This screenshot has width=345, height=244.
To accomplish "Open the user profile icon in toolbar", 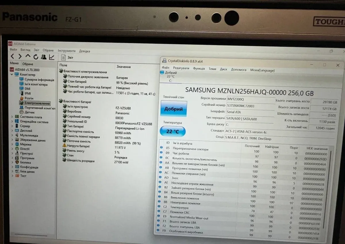I will tap(44, 57).
